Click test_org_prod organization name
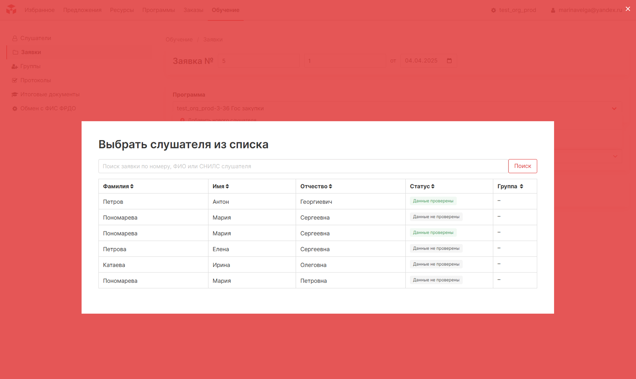The width and height of the screenshot is (636, 379). click(x=518, y=10)
